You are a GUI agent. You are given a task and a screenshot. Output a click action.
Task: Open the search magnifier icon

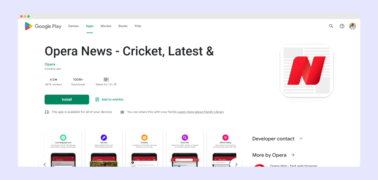(x=331, y=26)
